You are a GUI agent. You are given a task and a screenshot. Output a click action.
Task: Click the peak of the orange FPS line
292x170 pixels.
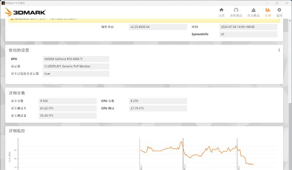point(181,142)
